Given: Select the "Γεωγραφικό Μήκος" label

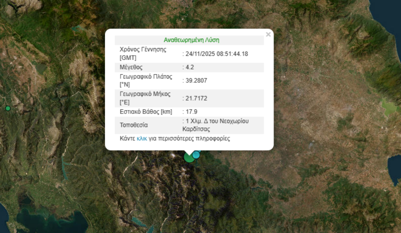Looking at the screenshot, I should click(x=145, y=94).
